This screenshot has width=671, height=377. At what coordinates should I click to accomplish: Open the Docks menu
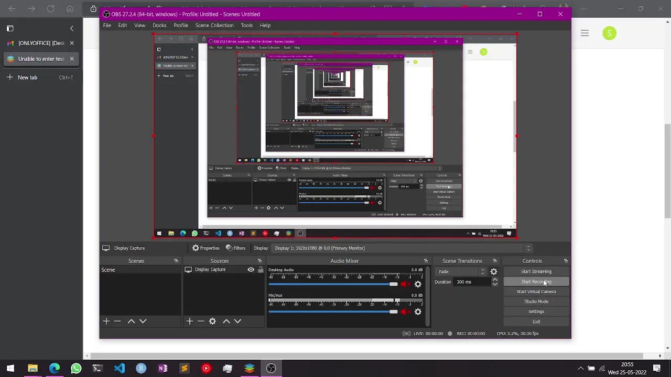[x=159, y=25]
